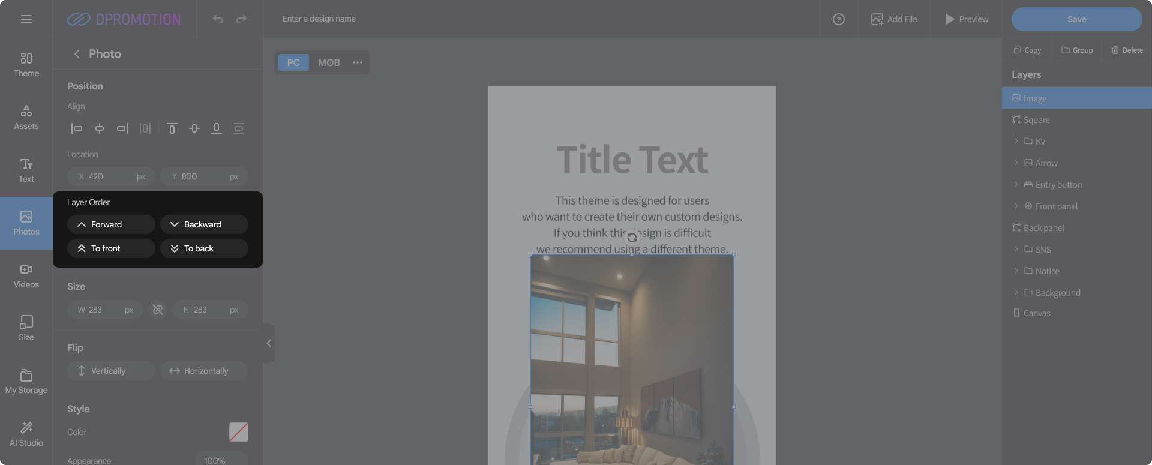The height and width of the screenshot is (465, 1152).
Task: Open the Assets sidebar section
Action: [26, 118]
